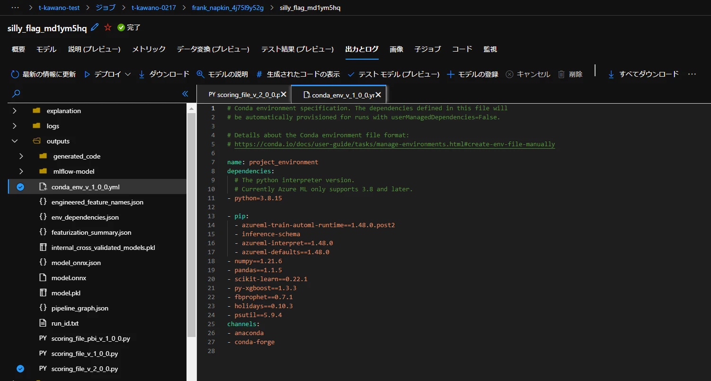Go to t-kawano-test breadcrumb link
Screen dimensions: 711x381
click(x=59, y=8)
